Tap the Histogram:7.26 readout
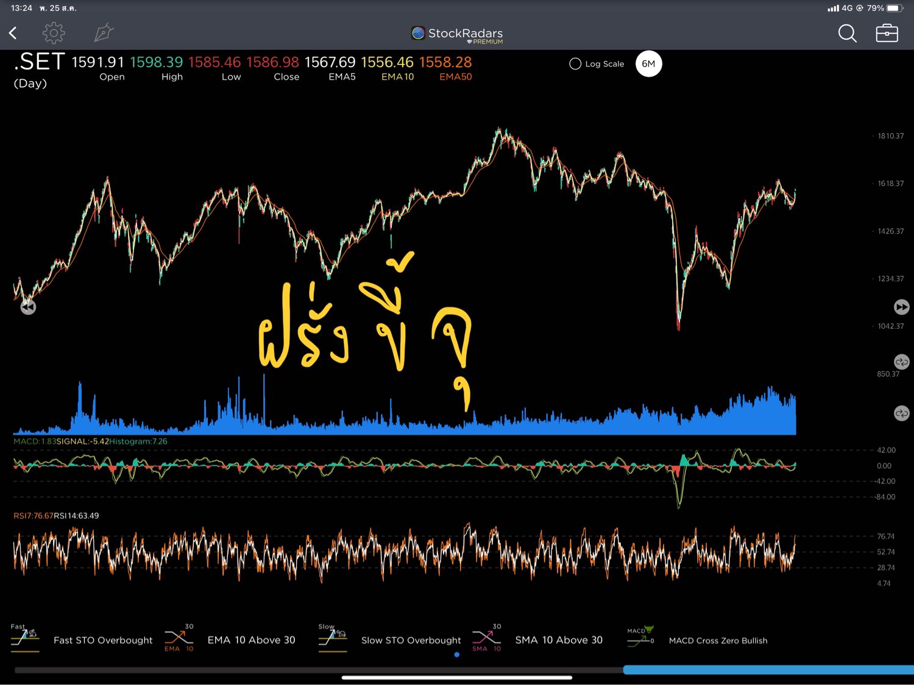Viewport: 914px width, 685px height. point(138,441)
